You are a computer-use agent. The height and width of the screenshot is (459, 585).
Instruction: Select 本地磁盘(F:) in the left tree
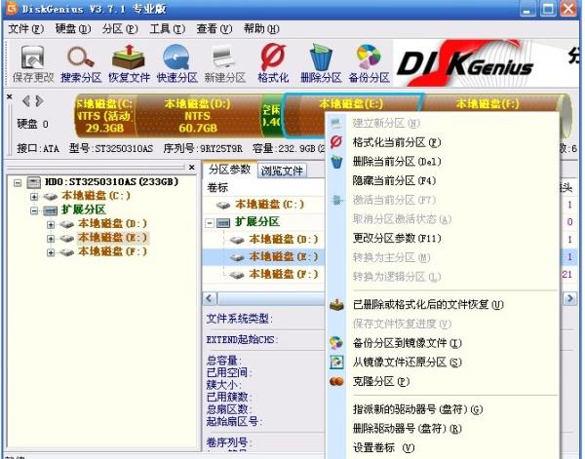pyautogui.click(x=112, y=251)
